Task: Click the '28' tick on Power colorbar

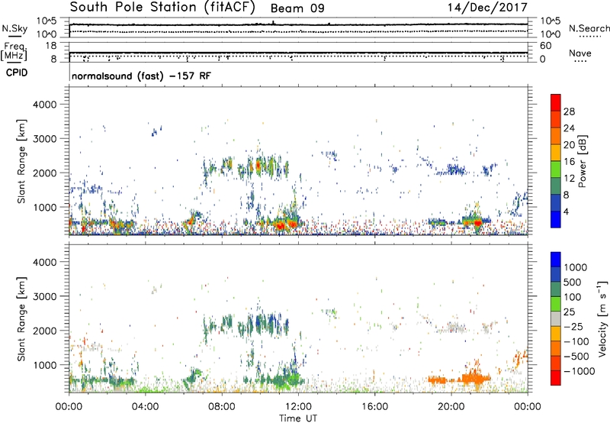Action: [569, 111]
